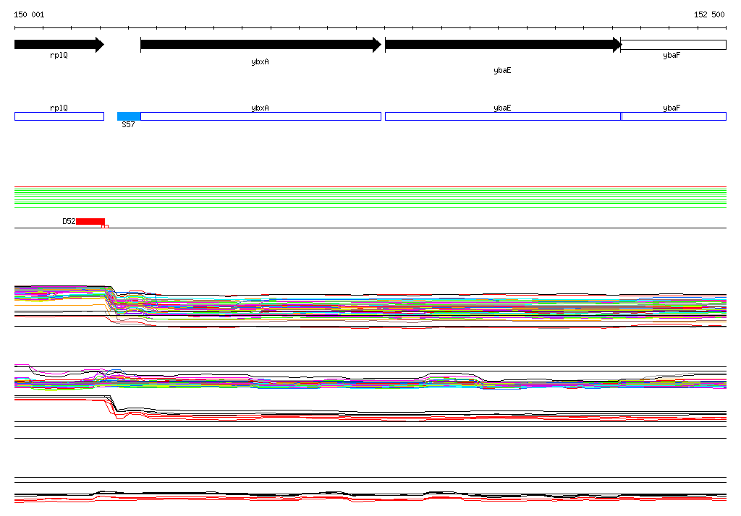This screenshot has width=741, height=516.
Task: Select the red D52 feature bar
Action: point(90,221)
